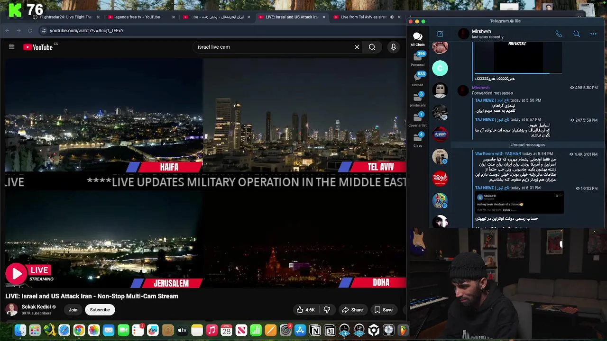
Task: Join the Sokak Kedisi channel membership
Action: click(x=73, y=310)
